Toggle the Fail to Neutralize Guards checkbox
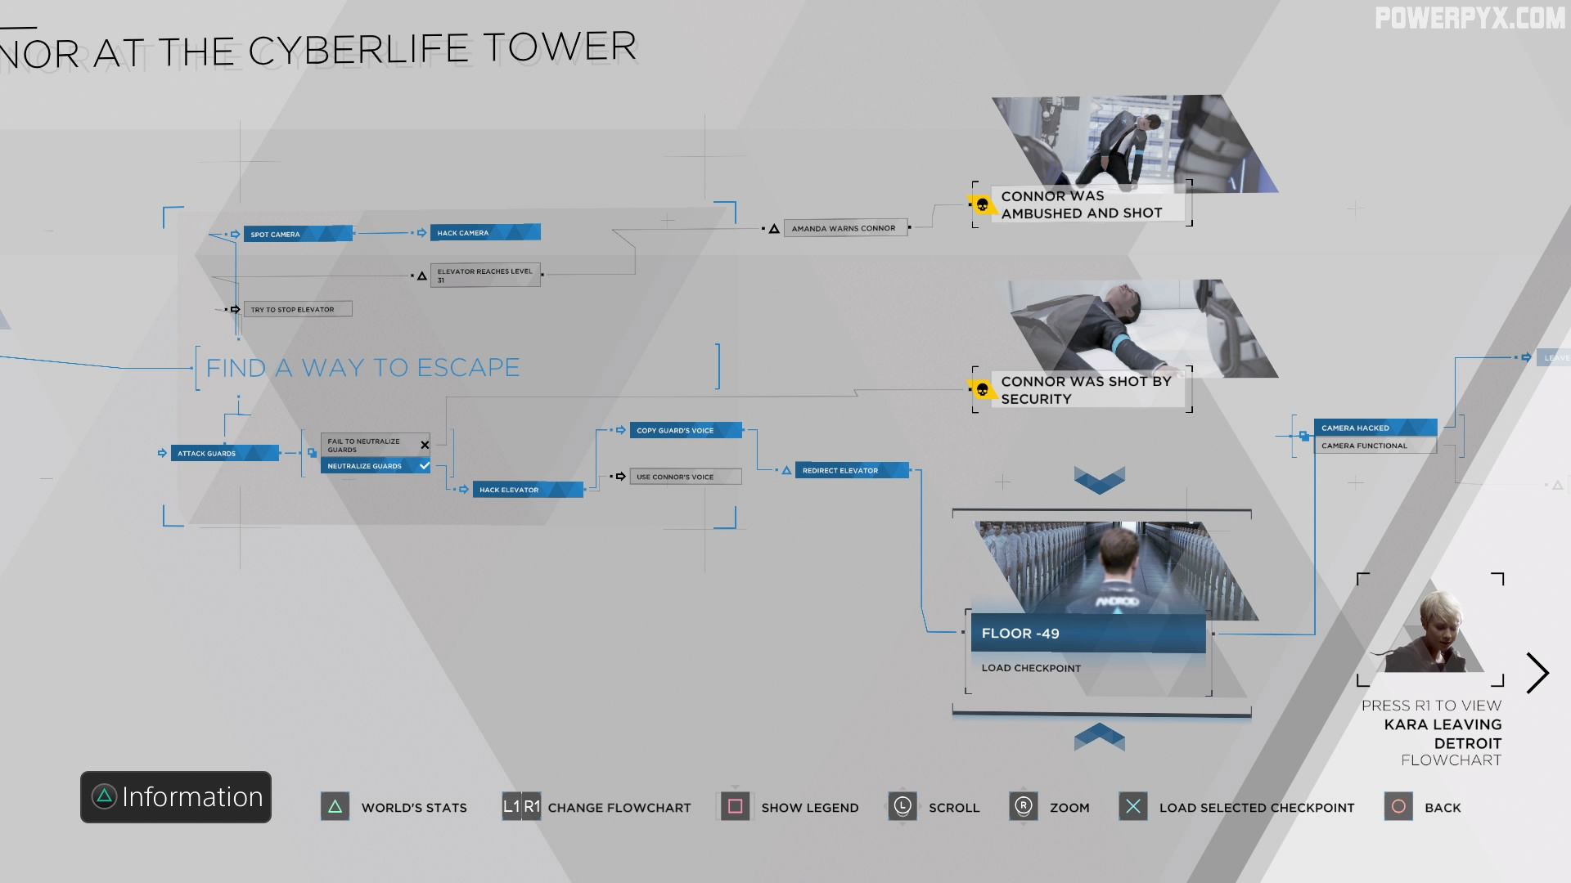 [422, 444]
